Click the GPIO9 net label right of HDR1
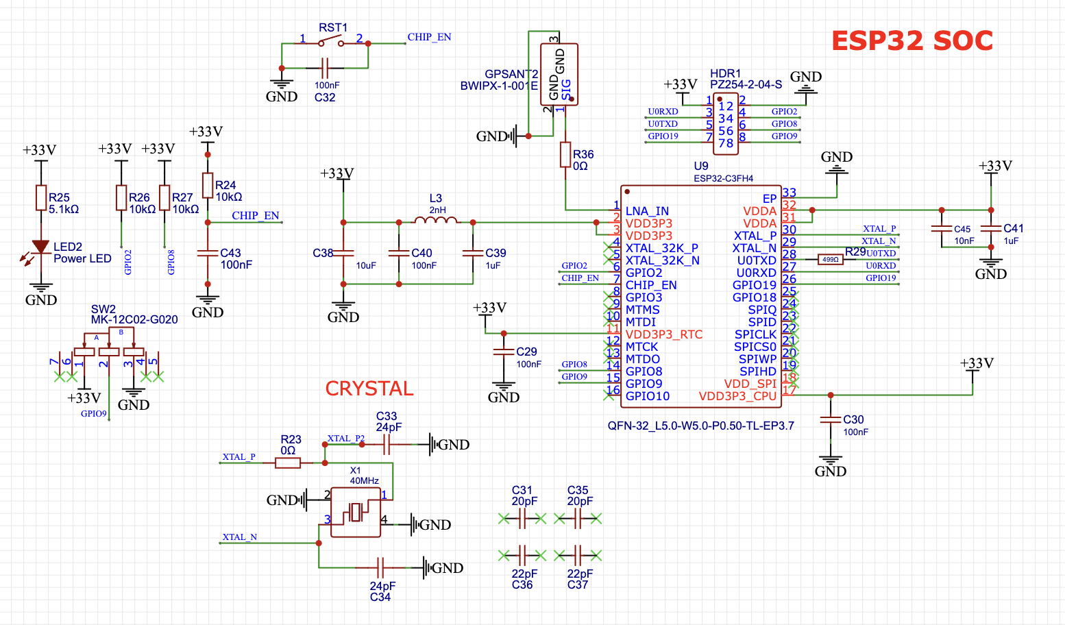Screen dimensions: 1065x625 pos(784,136)
